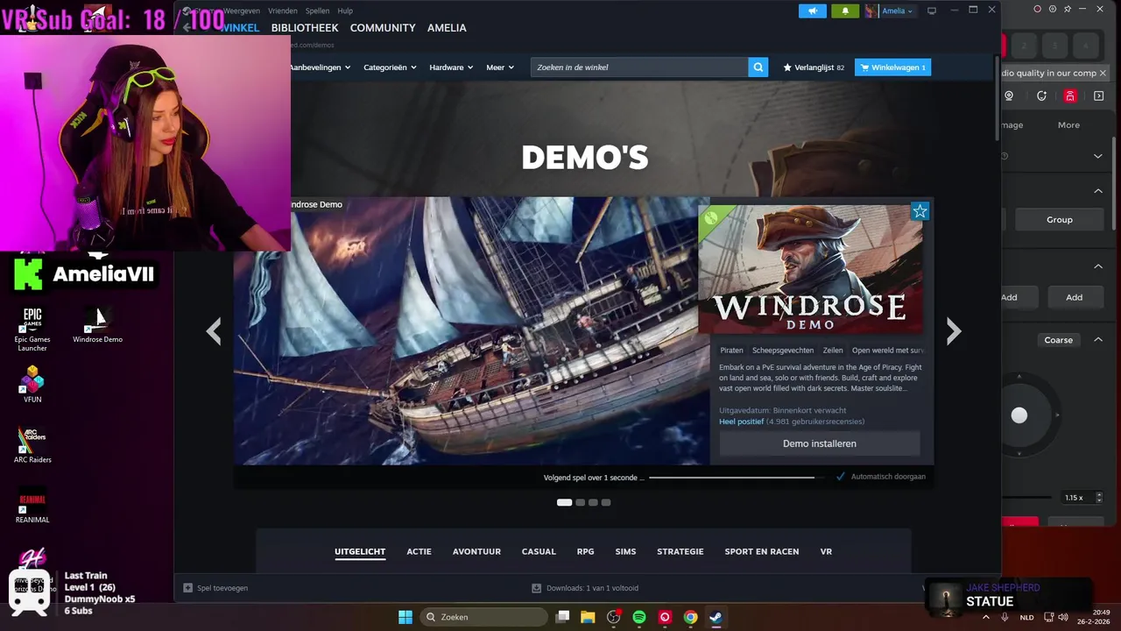Screen dimensions: 1121x631
Task: Open Windrose Demo desktop shortcut
Action: [x=97, y=324]
